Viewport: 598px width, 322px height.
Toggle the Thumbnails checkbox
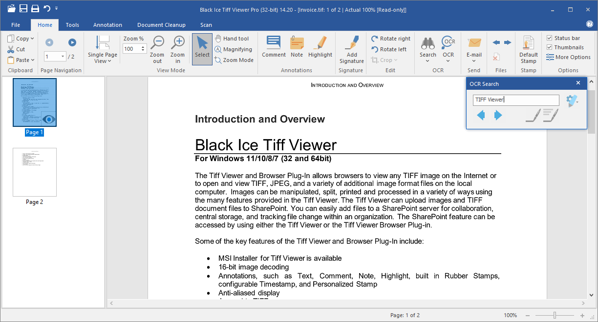coord(565,47)
